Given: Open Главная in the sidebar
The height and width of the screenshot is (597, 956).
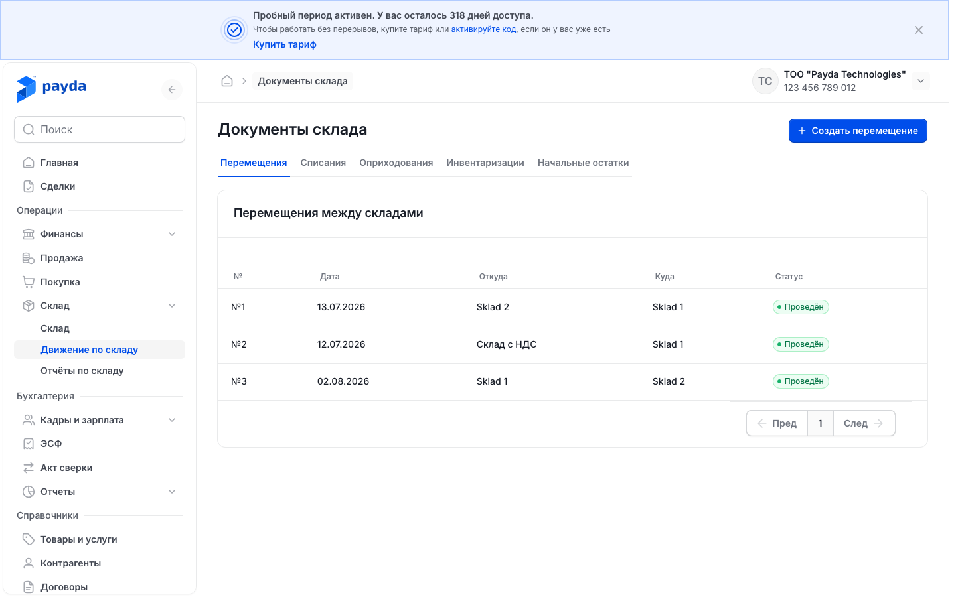Looking at the screenshot, I should click(x=100, y=163).
